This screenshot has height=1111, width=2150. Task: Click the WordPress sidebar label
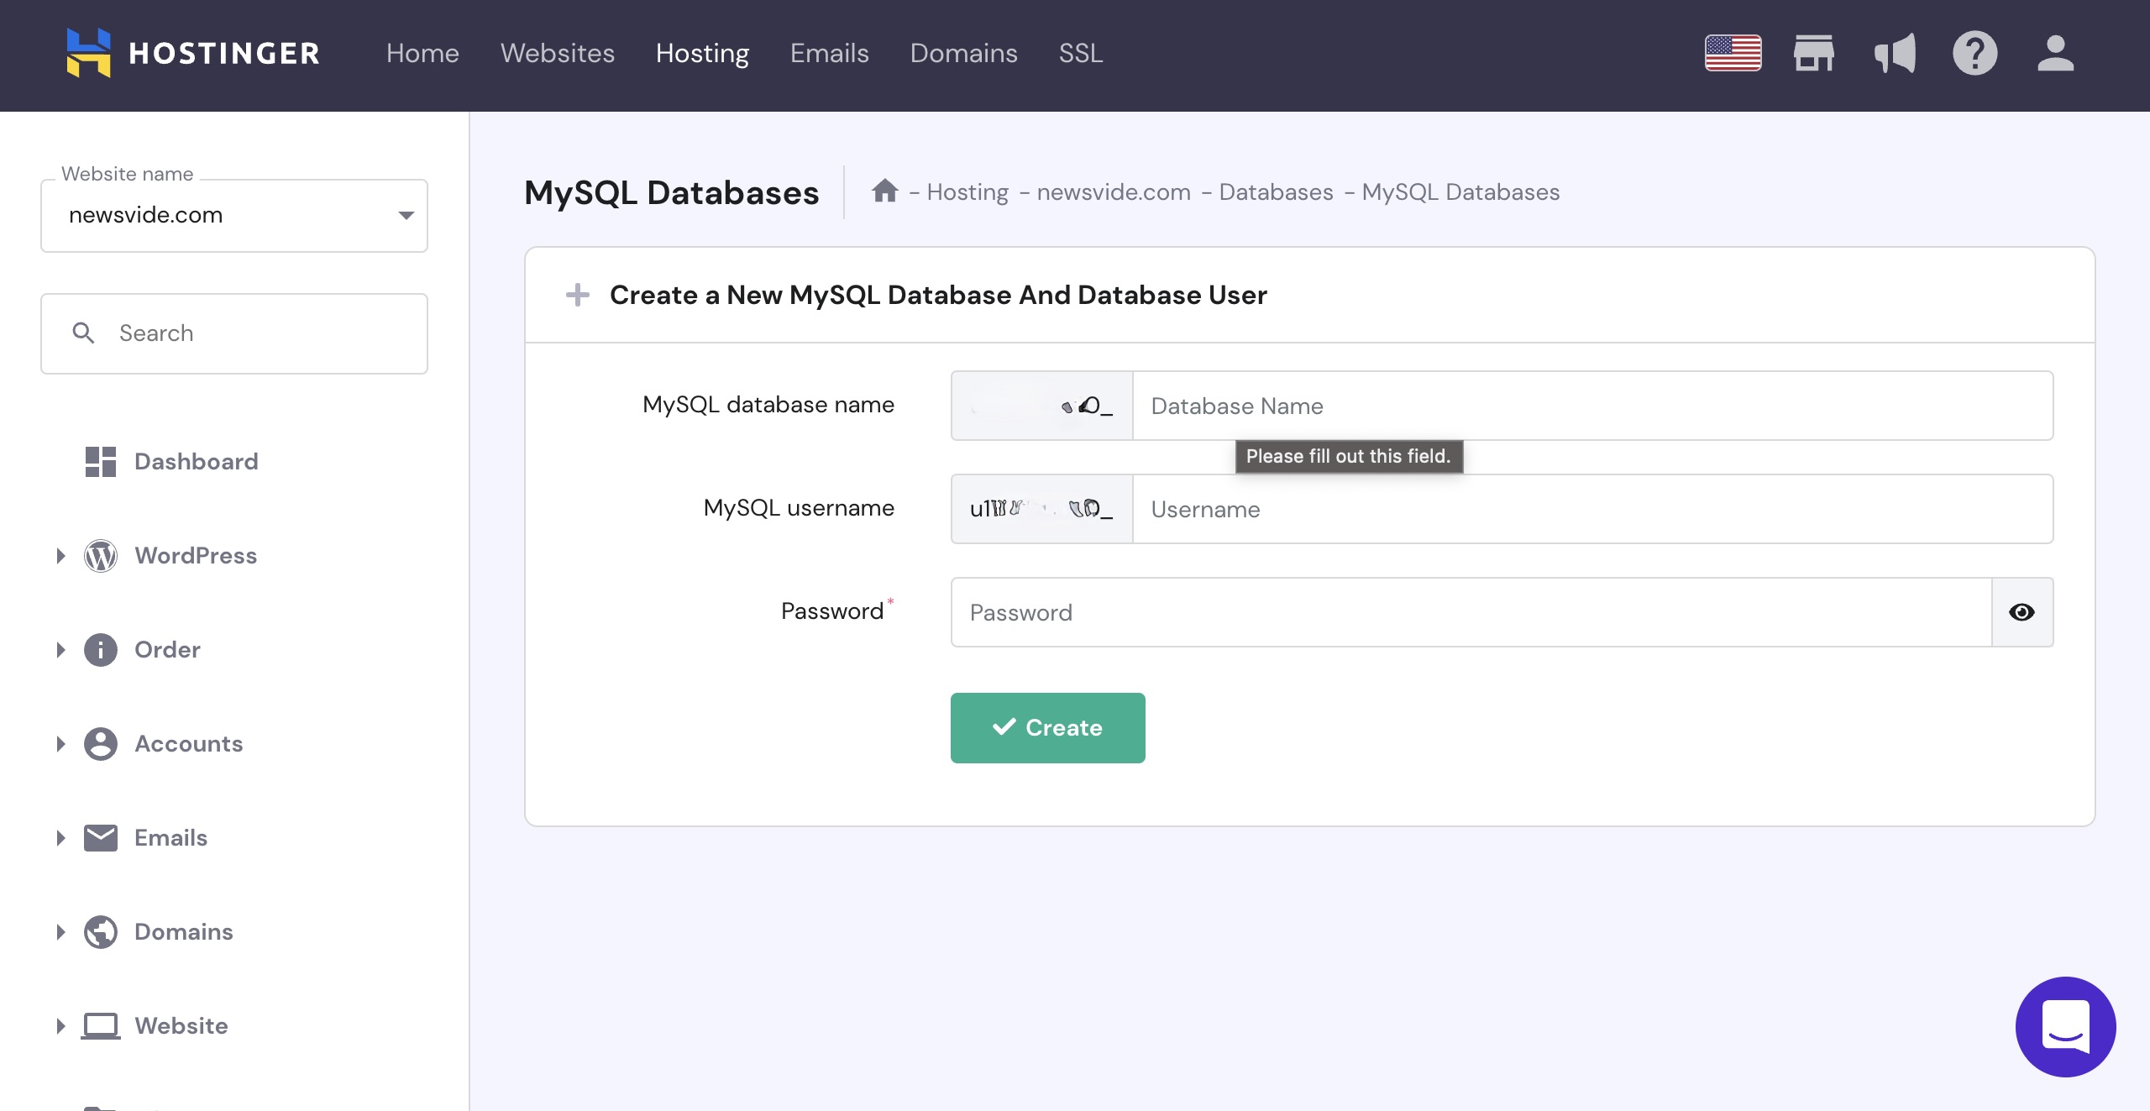coord(196,555)
